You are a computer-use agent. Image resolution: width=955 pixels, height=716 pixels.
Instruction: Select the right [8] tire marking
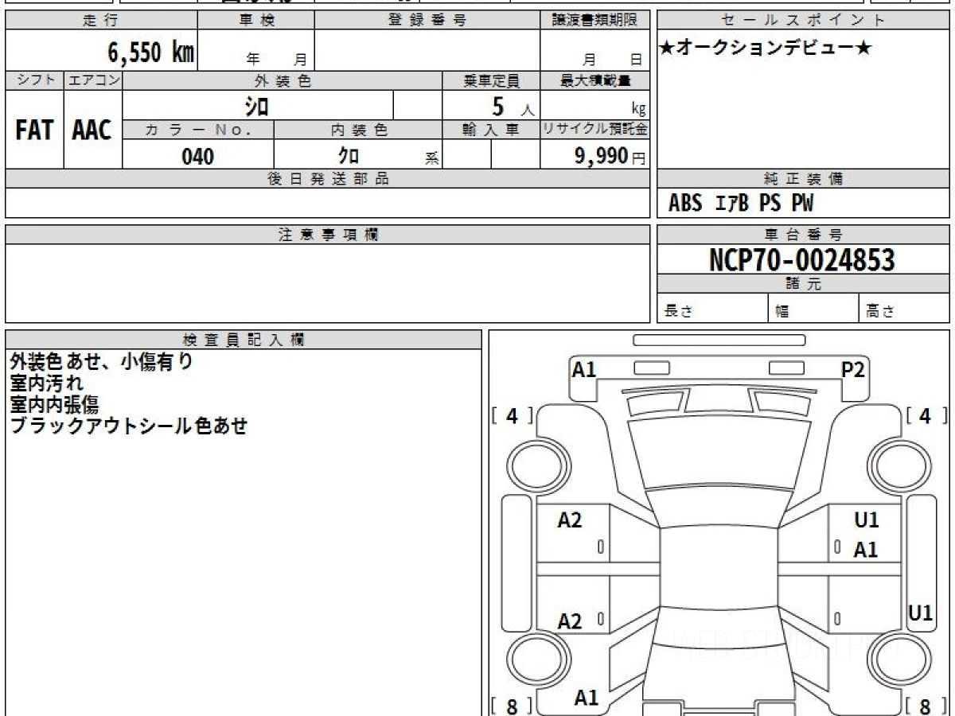point(927,706)
